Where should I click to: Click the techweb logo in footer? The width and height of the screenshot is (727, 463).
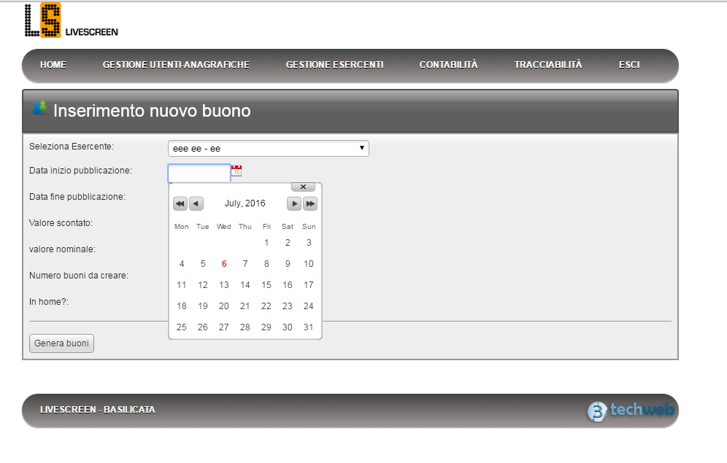(631, 411)
